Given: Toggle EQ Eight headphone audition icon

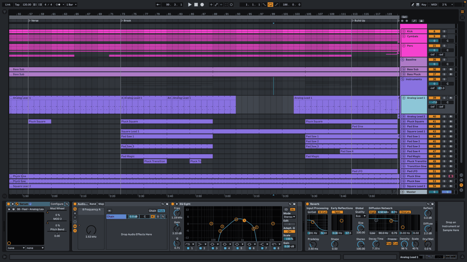Looking at the screenshot, I should click(x=286, y=209).
